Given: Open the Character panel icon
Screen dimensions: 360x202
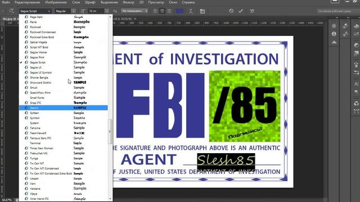Looking at the screenshot, I should point(356,84).
